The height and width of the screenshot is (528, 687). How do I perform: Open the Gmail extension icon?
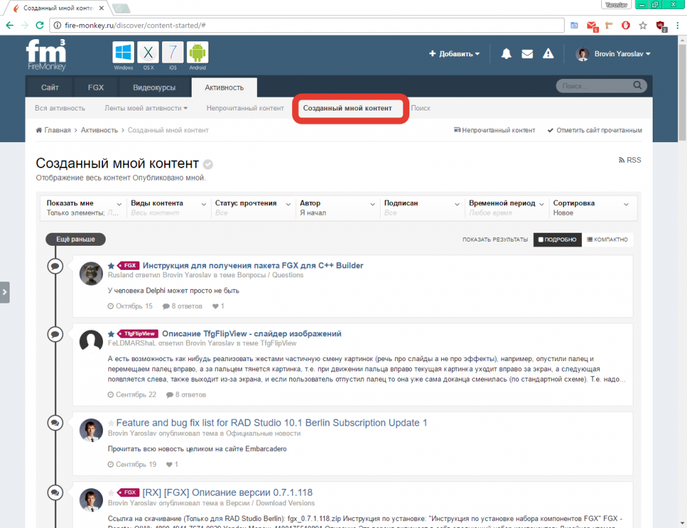pyautogui.click(x=592, y=26)
